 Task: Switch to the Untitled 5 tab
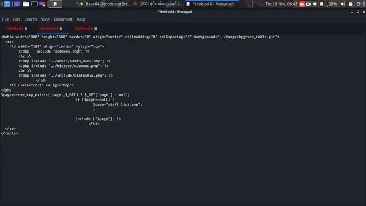tap(84, 29)
